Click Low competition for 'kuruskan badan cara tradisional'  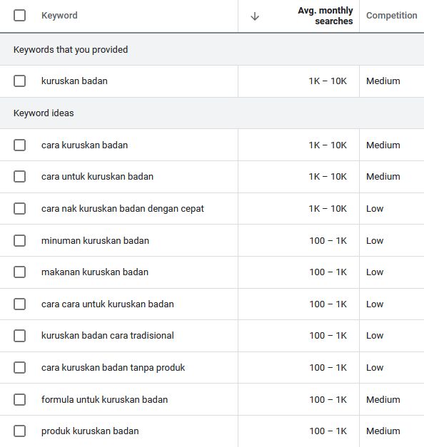[x=375, y=336]
